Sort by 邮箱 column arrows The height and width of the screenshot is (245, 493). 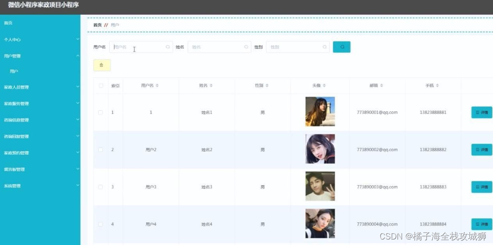(381, 86)
